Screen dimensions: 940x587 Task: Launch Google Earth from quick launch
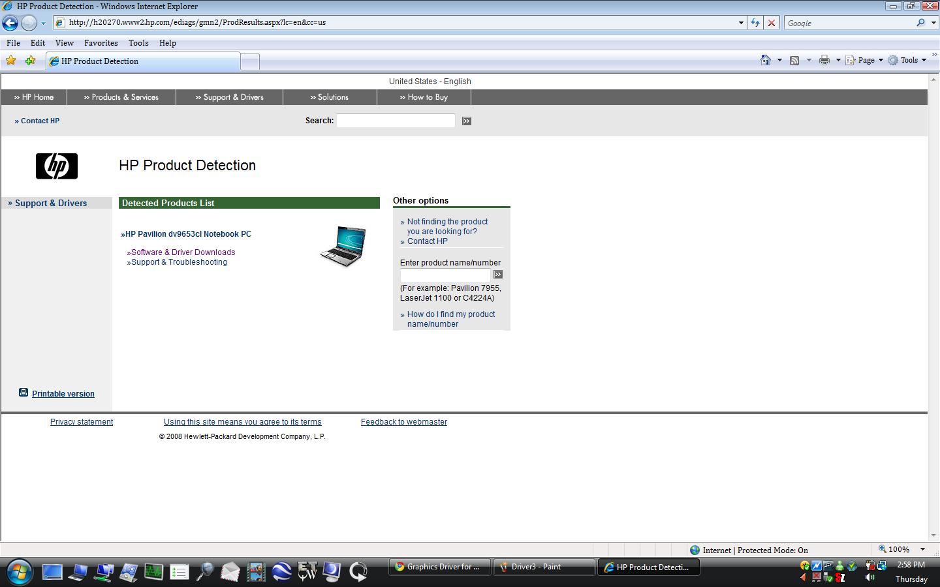click(x=281, y=572)
